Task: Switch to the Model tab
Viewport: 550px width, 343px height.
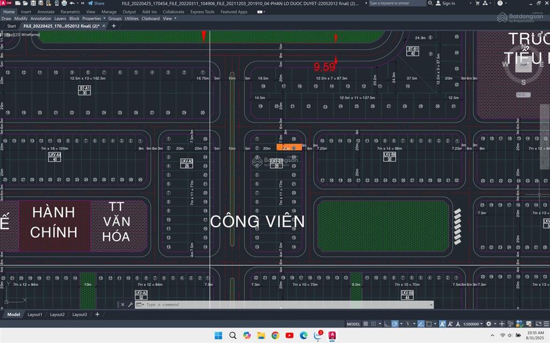Action: click(x=13, y=314)
